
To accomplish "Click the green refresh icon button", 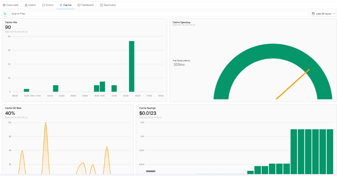I will [5, 14].
